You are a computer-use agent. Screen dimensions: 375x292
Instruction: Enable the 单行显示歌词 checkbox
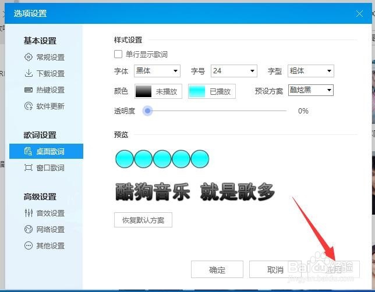click(x=118, y=54)
